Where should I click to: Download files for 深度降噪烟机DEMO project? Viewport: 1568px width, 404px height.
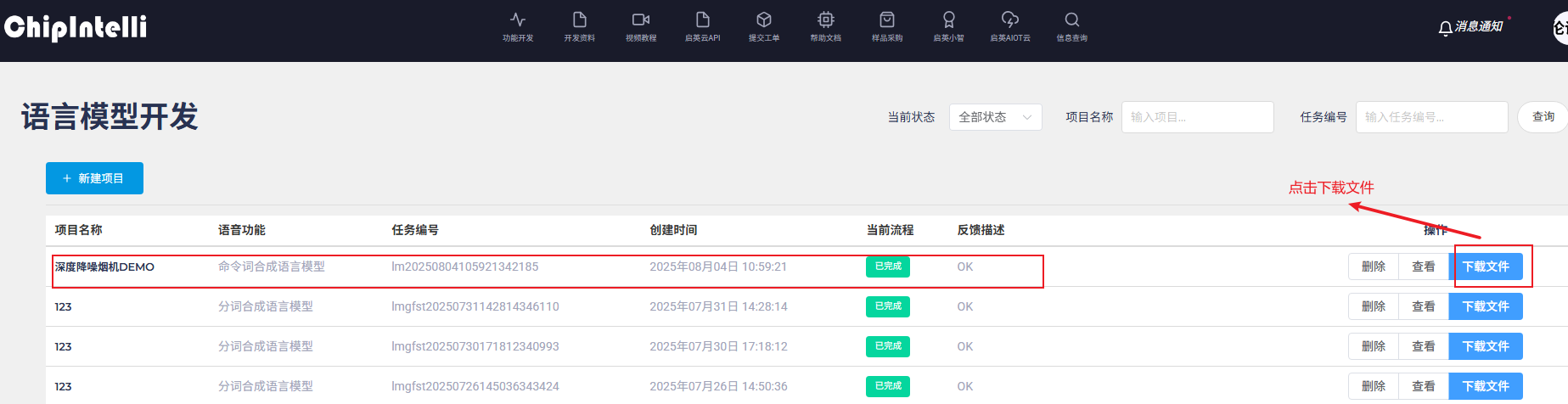[x=1486, y=267]
